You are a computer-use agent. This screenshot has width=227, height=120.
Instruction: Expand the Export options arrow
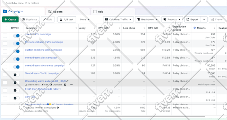coord(204,20)
